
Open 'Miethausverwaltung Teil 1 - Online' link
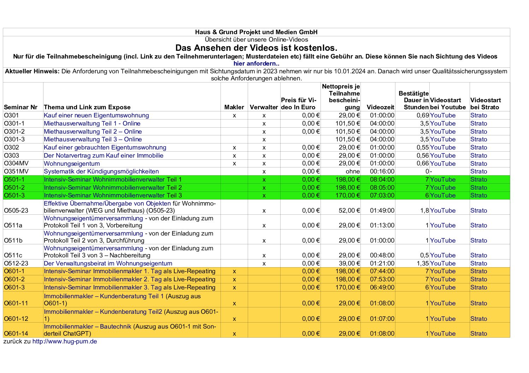point(92,123)
